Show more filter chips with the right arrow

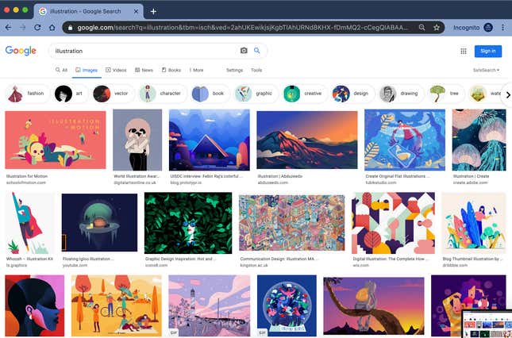[508, 95]
